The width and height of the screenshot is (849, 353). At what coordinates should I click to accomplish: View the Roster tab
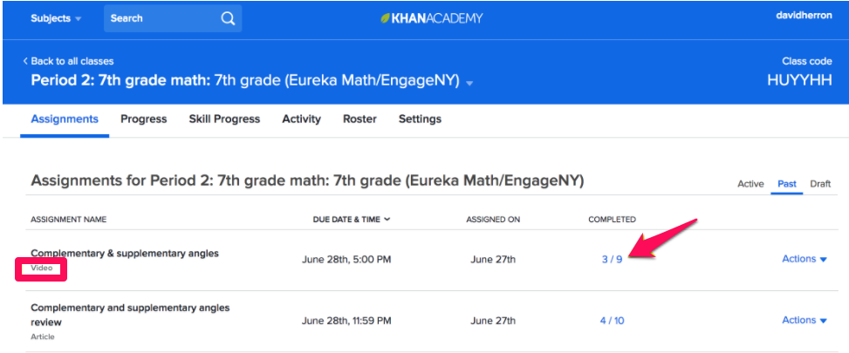tap(359, 119)
